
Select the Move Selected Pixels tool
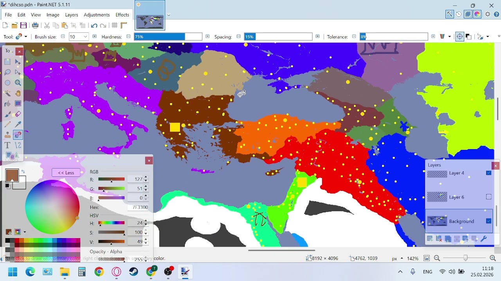pyautogui.click(x=18, y=62)
